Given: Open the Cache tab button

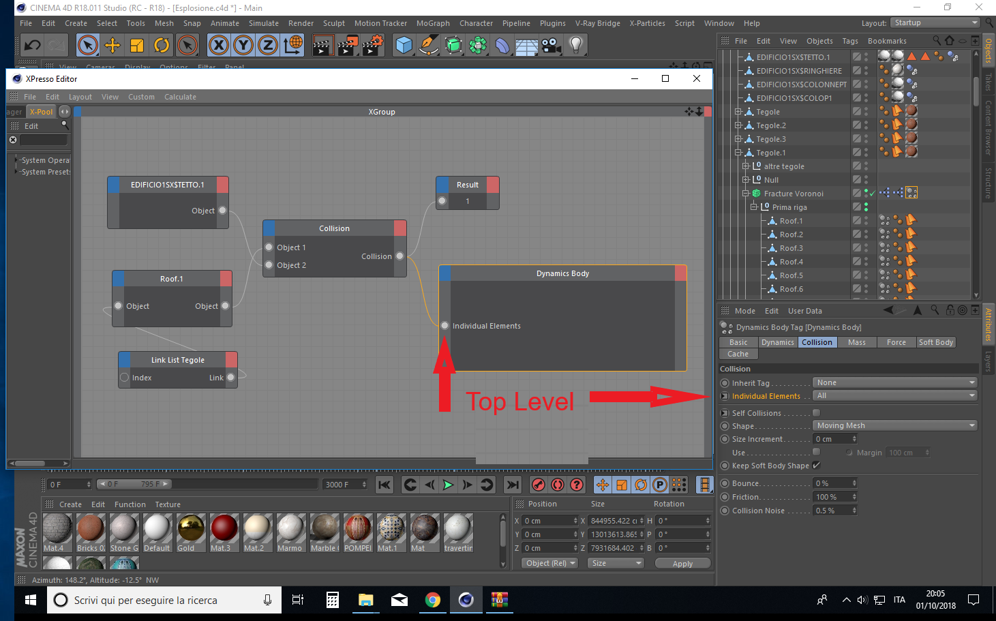Looking at the screenshot, I should point(738,354).
